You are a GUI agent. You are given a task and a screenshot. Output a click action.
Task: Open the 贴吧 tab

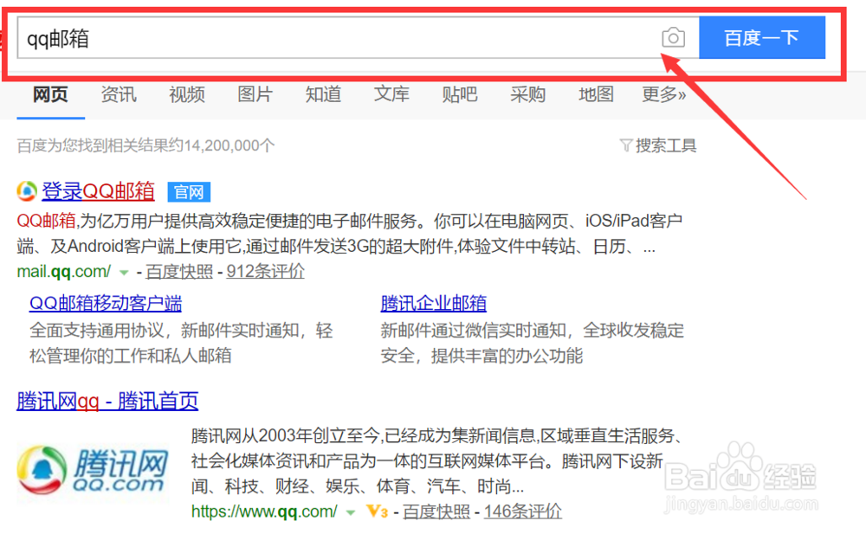[x=460, y=94]
